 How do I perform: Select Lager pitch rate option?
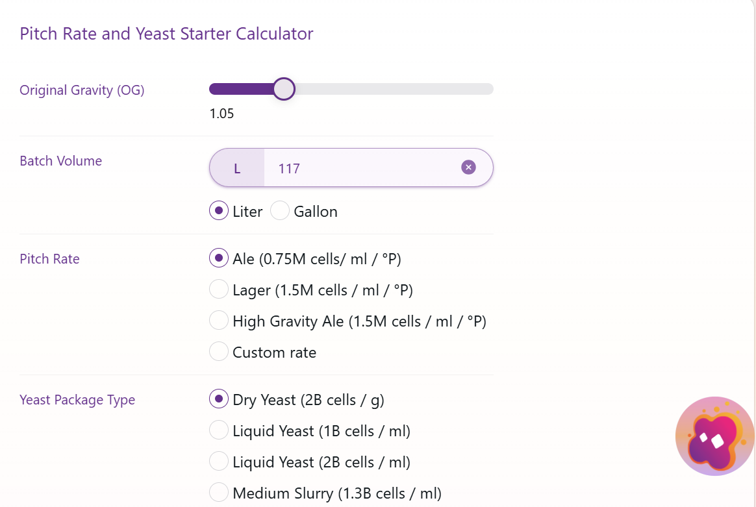pyautogui.click(x=219, y=290)
